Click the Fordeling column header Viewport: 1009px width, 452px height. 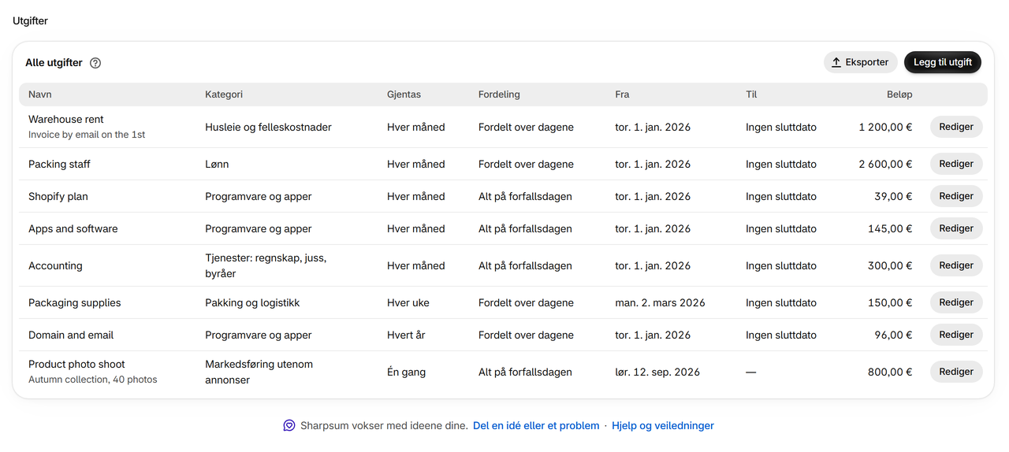tap(499, 94)
